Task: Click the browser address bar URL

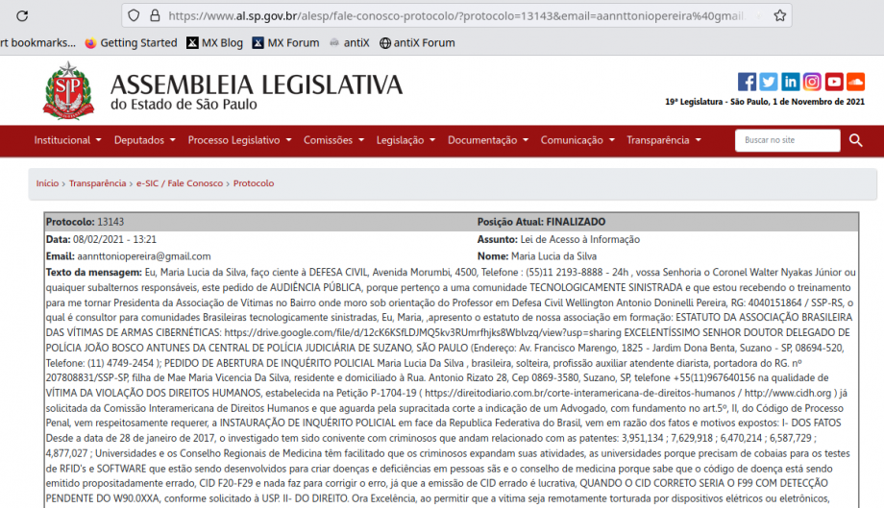Action: coord(456,15)
